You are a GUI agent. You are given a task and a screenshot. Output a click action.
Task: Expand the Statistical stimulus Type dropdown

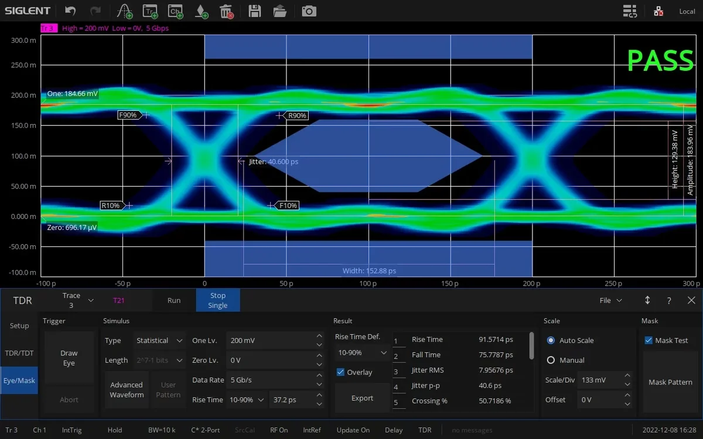click(159, 340)
